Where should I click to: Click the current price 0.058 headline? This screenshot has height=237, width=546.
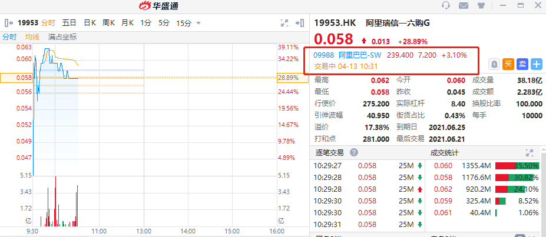333,39
